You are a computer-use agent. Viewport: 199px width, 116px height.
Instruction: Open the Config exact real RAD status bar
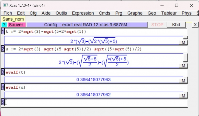87,25
